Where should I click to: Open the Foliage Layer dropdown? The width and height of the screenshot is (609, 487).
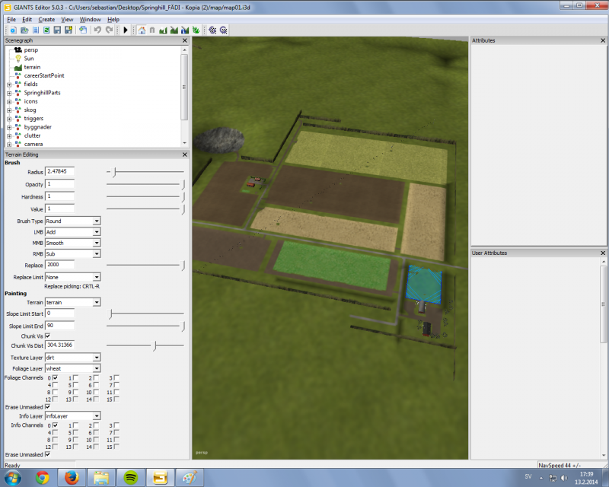click(72, 368)
